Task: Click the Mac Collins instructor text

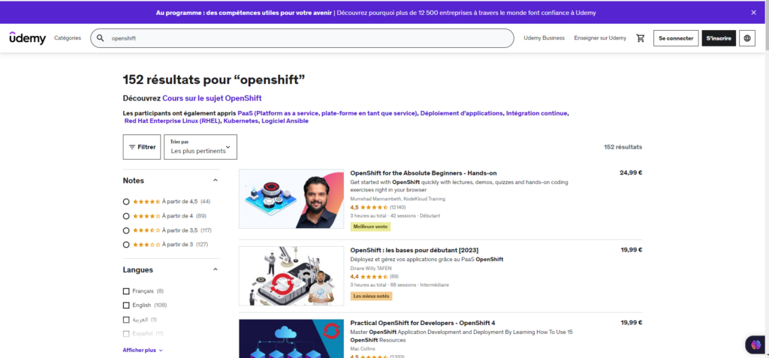Action: [x=361, y=349]
